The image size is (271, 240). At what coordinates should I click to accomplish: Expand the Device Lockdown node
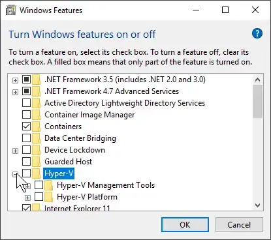[15, 151]
